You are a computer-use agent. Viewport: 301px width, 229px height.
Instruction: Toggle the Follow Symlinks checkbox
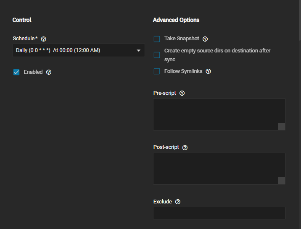[157, 72]
